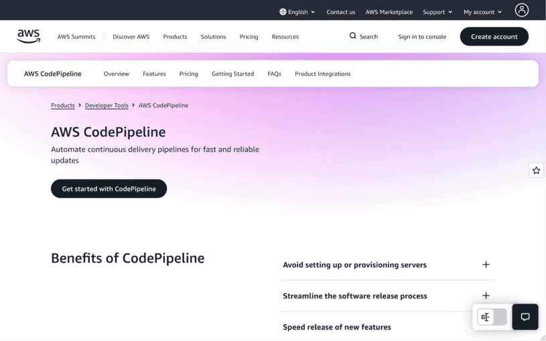Open the user profile avatar icon

(x=522, y=10)
